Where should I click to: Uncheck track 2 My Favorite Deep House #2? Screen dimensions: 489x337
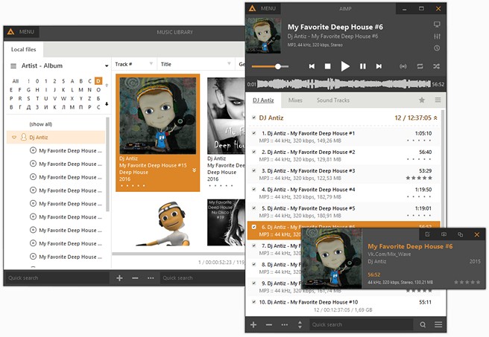coord(254,152)
